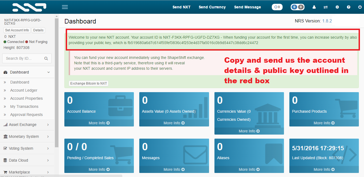Click the Aliases bookmark icon
Image resolution: width=364 pixels, height=177 pixels.
coord(274,154)
